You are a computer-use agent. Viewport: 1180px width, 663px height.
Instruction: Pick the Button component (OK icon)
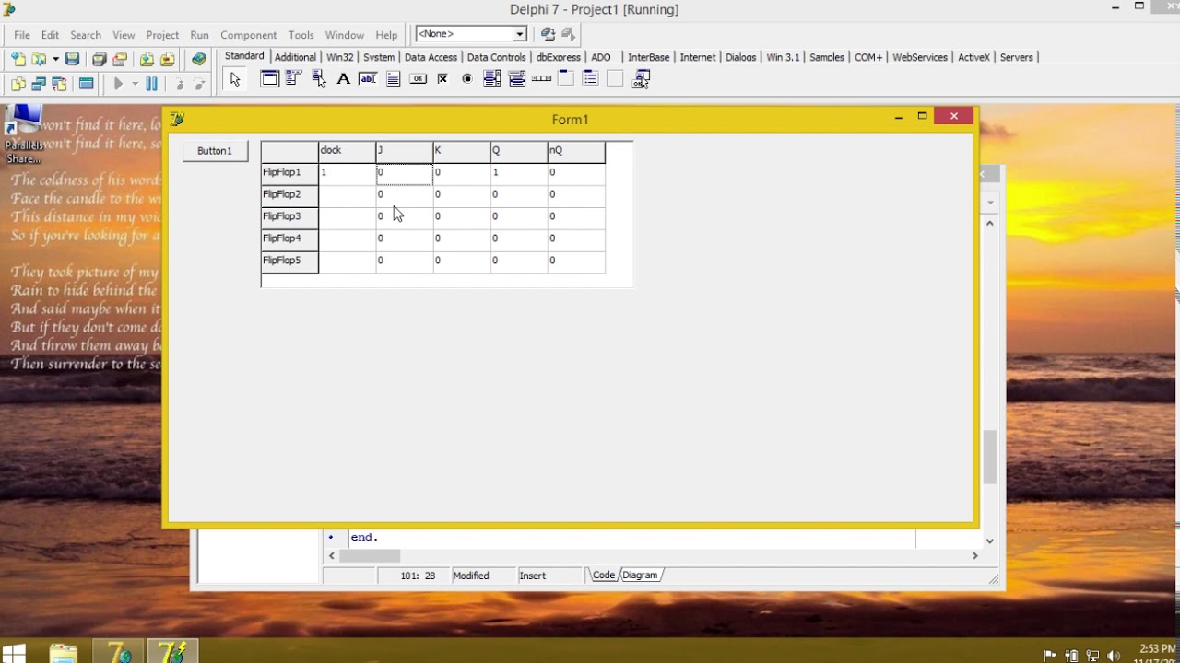click(x=418, y=79)
